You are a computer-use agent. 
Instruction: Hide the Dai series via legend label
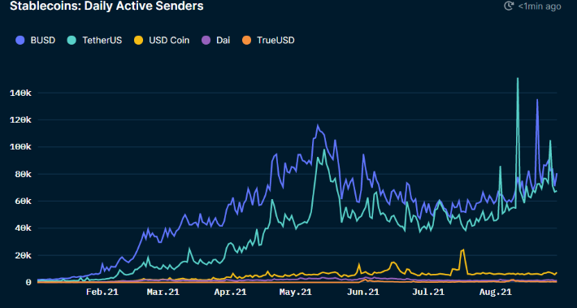[223, 40]
